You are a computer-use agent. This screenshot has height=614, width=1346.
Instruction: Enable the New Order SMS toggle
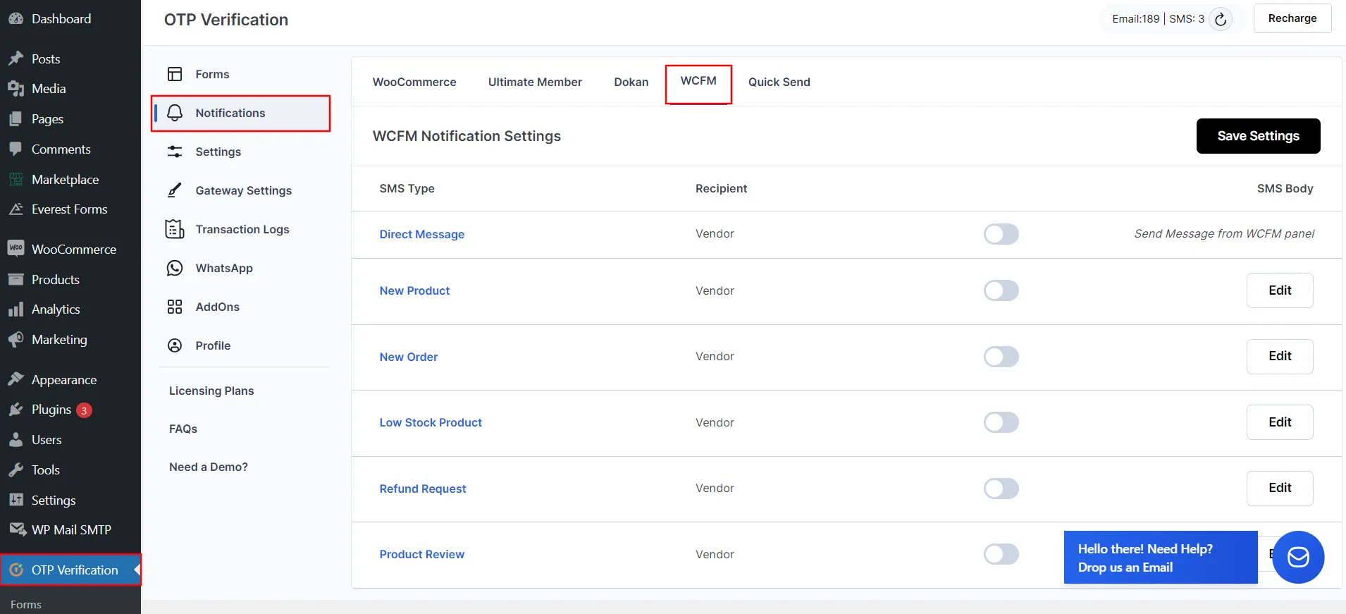pos(1001,357)
